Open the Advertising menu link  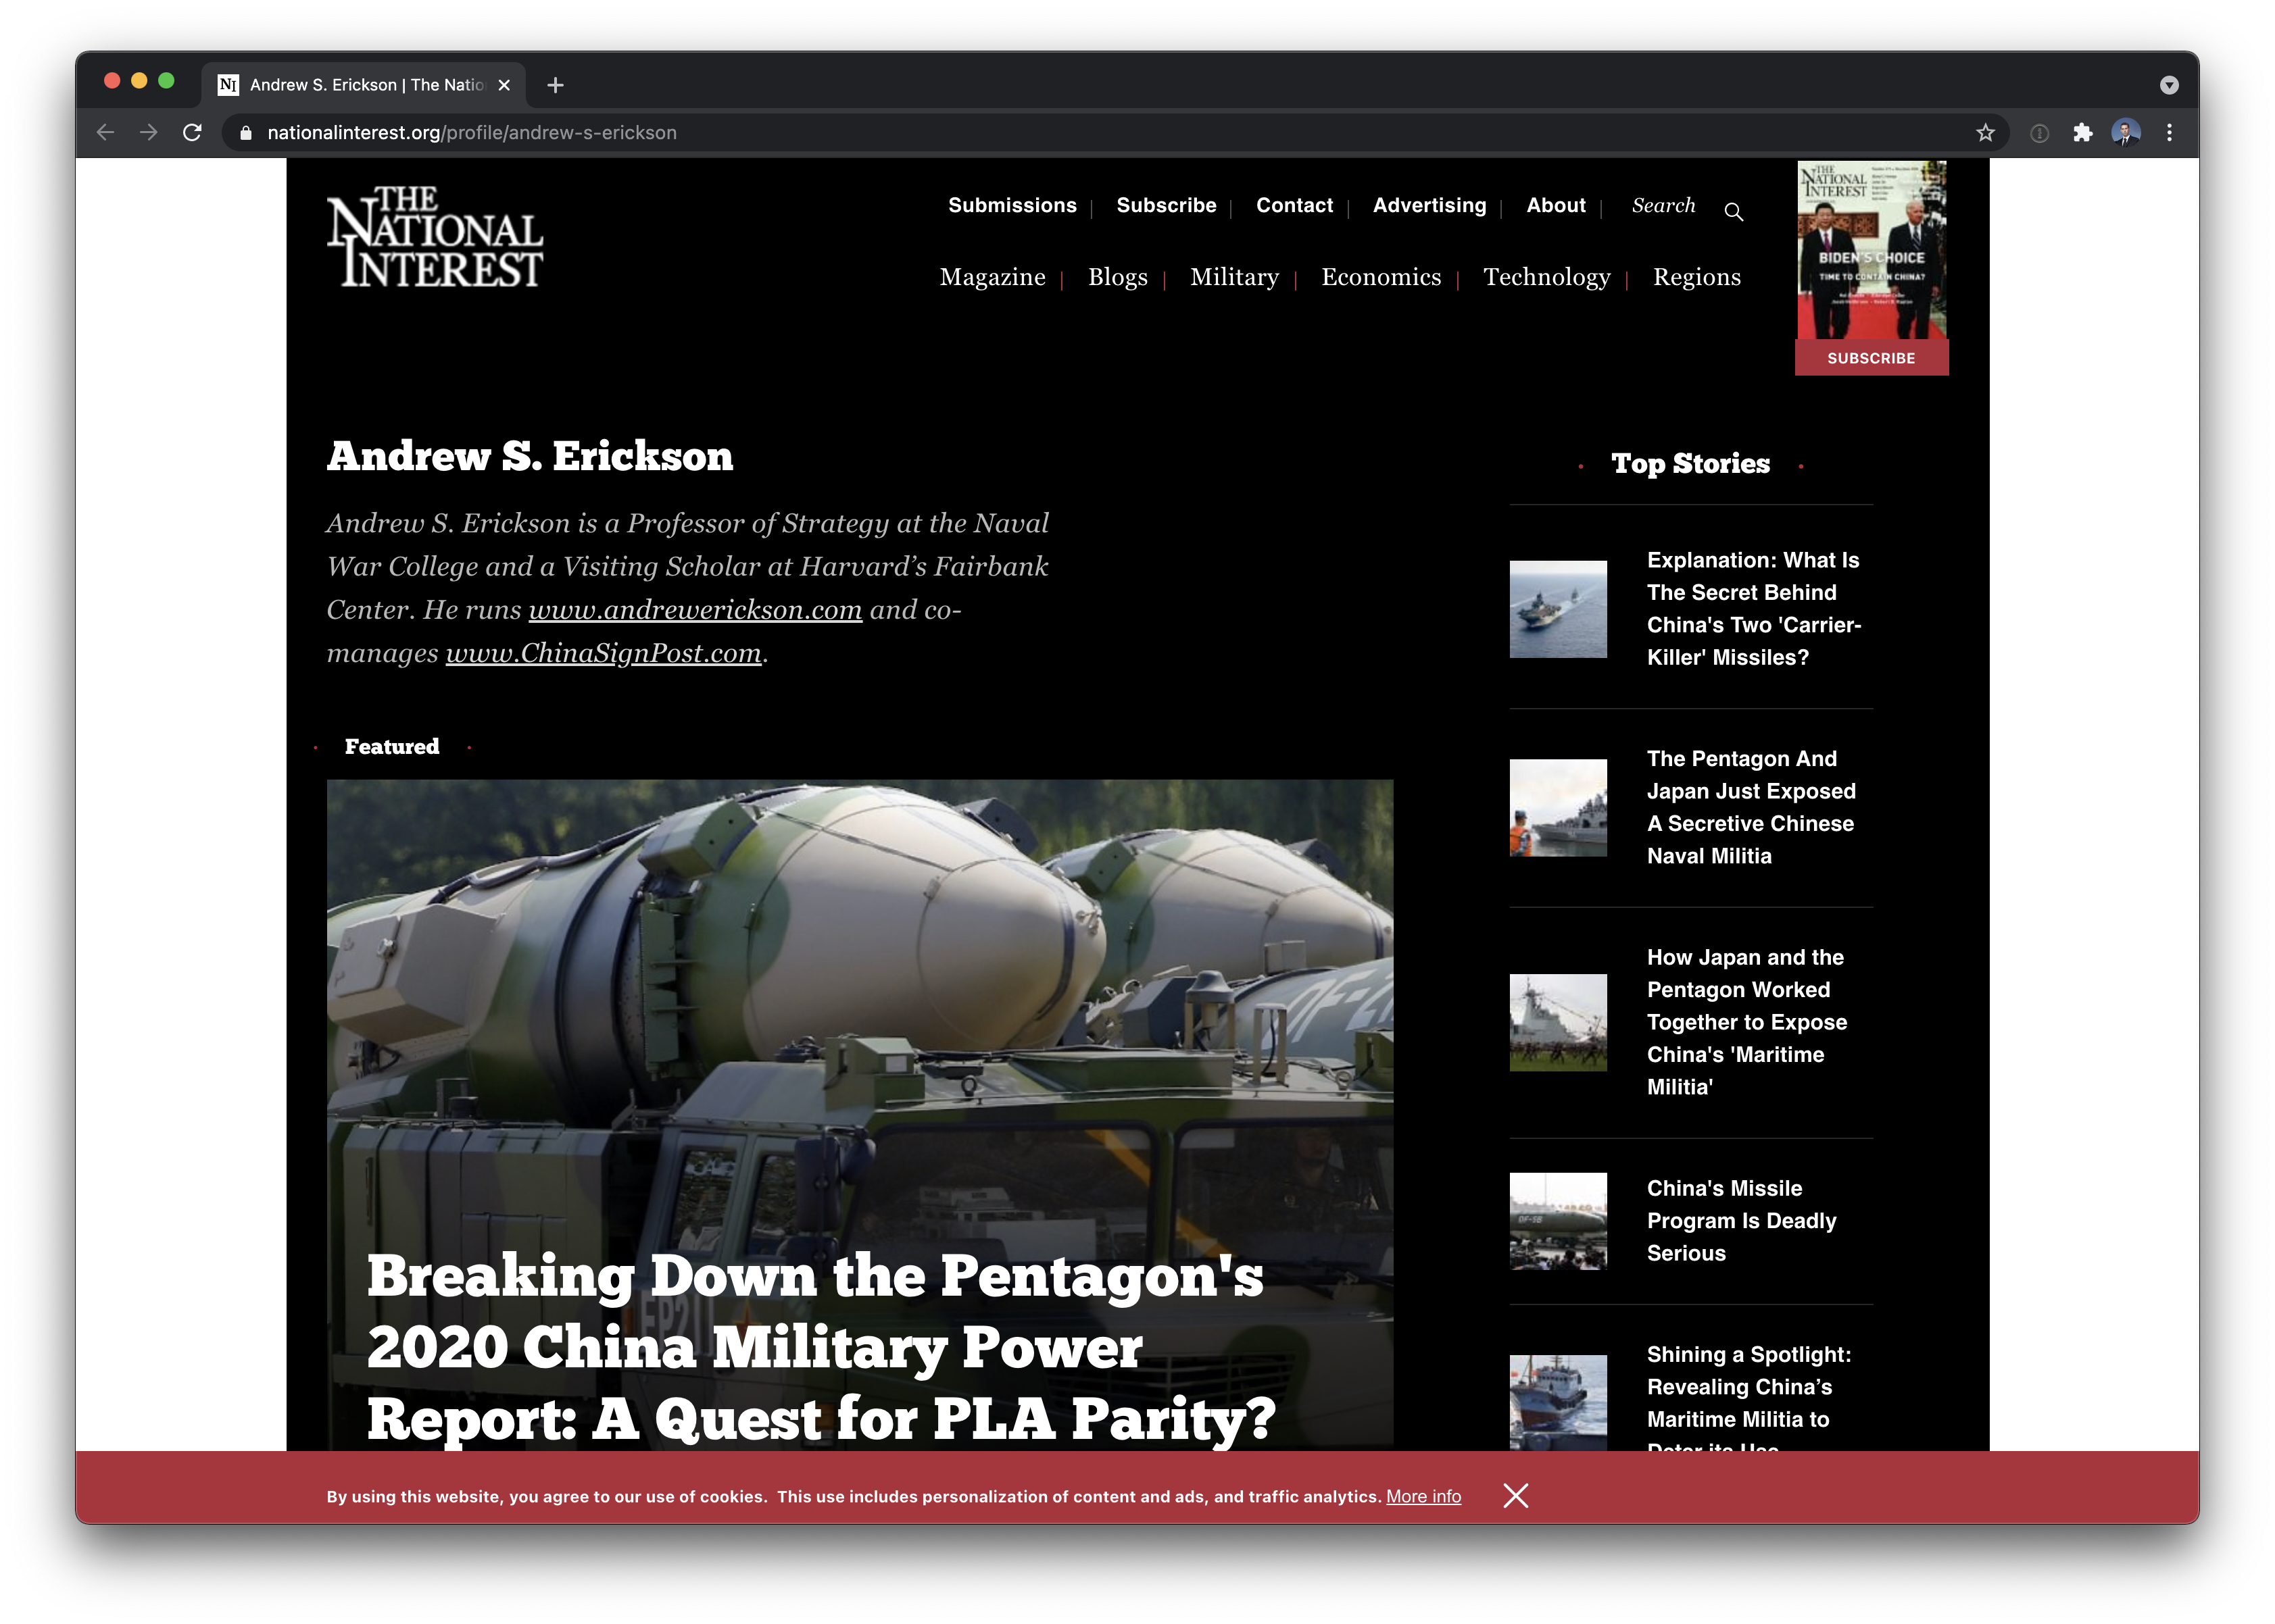point(1429,205)
